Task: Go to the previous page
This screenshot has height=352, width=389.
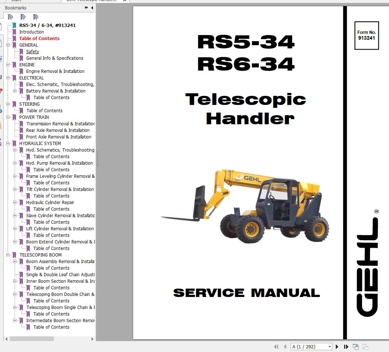Action: (x=285, y=347)
